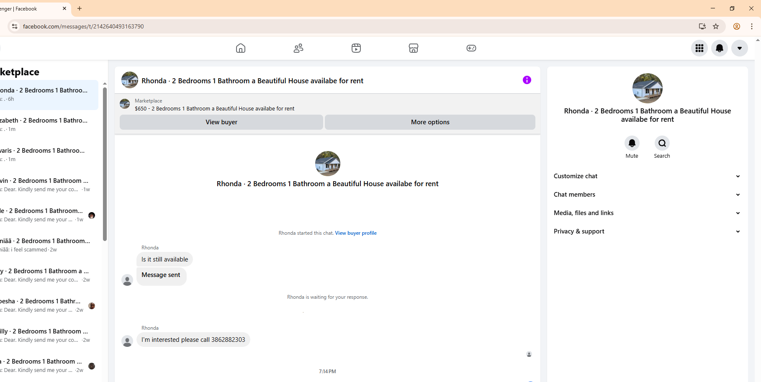
Task: Open the View buyer profile link
Action: [x=356, y=233]
